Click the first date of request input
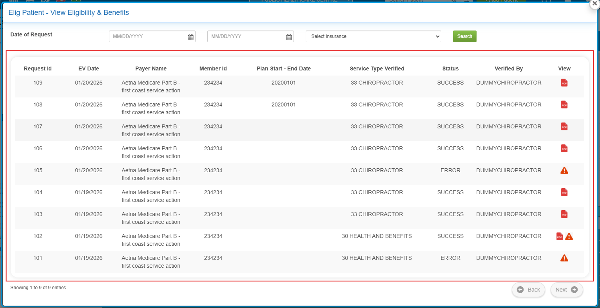 point(148,36)
